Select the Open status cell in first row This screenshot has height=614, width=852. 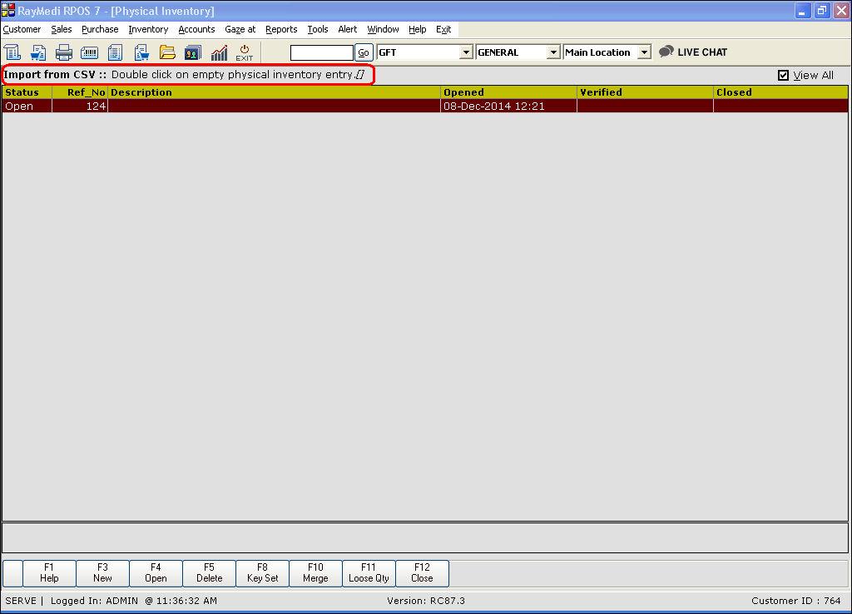coord(27,106)
